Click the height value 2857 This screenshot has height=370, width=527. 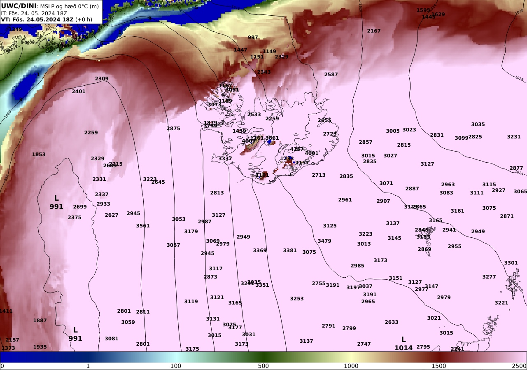(366, 142)
